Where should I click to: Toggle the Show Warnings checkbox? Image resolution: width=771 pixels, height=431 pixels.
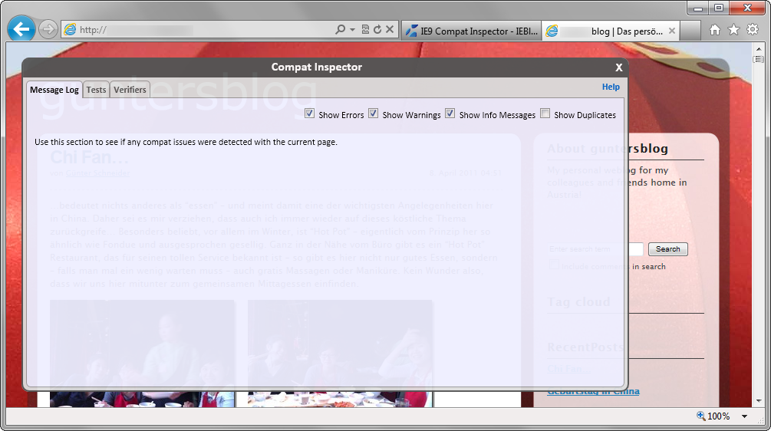(x=374, y=114)
